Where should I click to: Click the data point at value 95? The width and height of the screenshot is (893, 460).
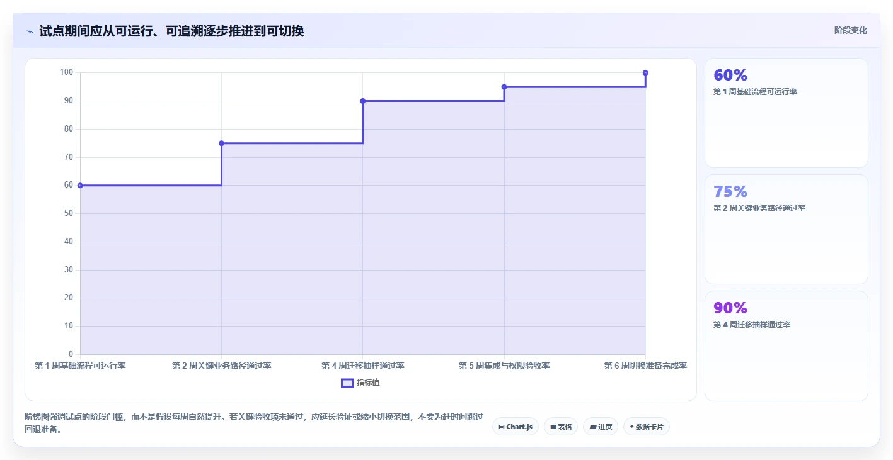(x=504, y=87)
